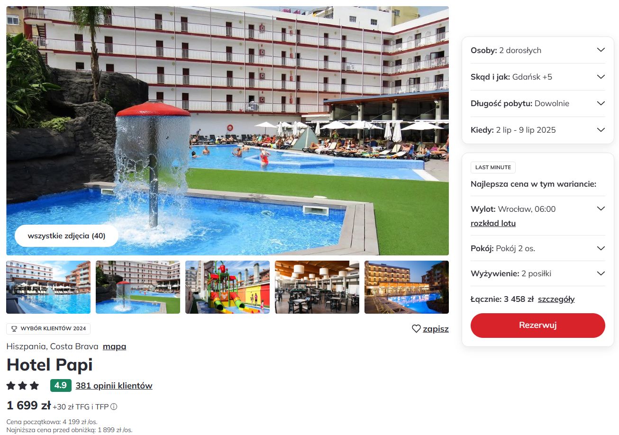Open the wszystkie zdjęcia (40) gallery button
This screenshot has width=619, height=435.
[x=66, y=236]
